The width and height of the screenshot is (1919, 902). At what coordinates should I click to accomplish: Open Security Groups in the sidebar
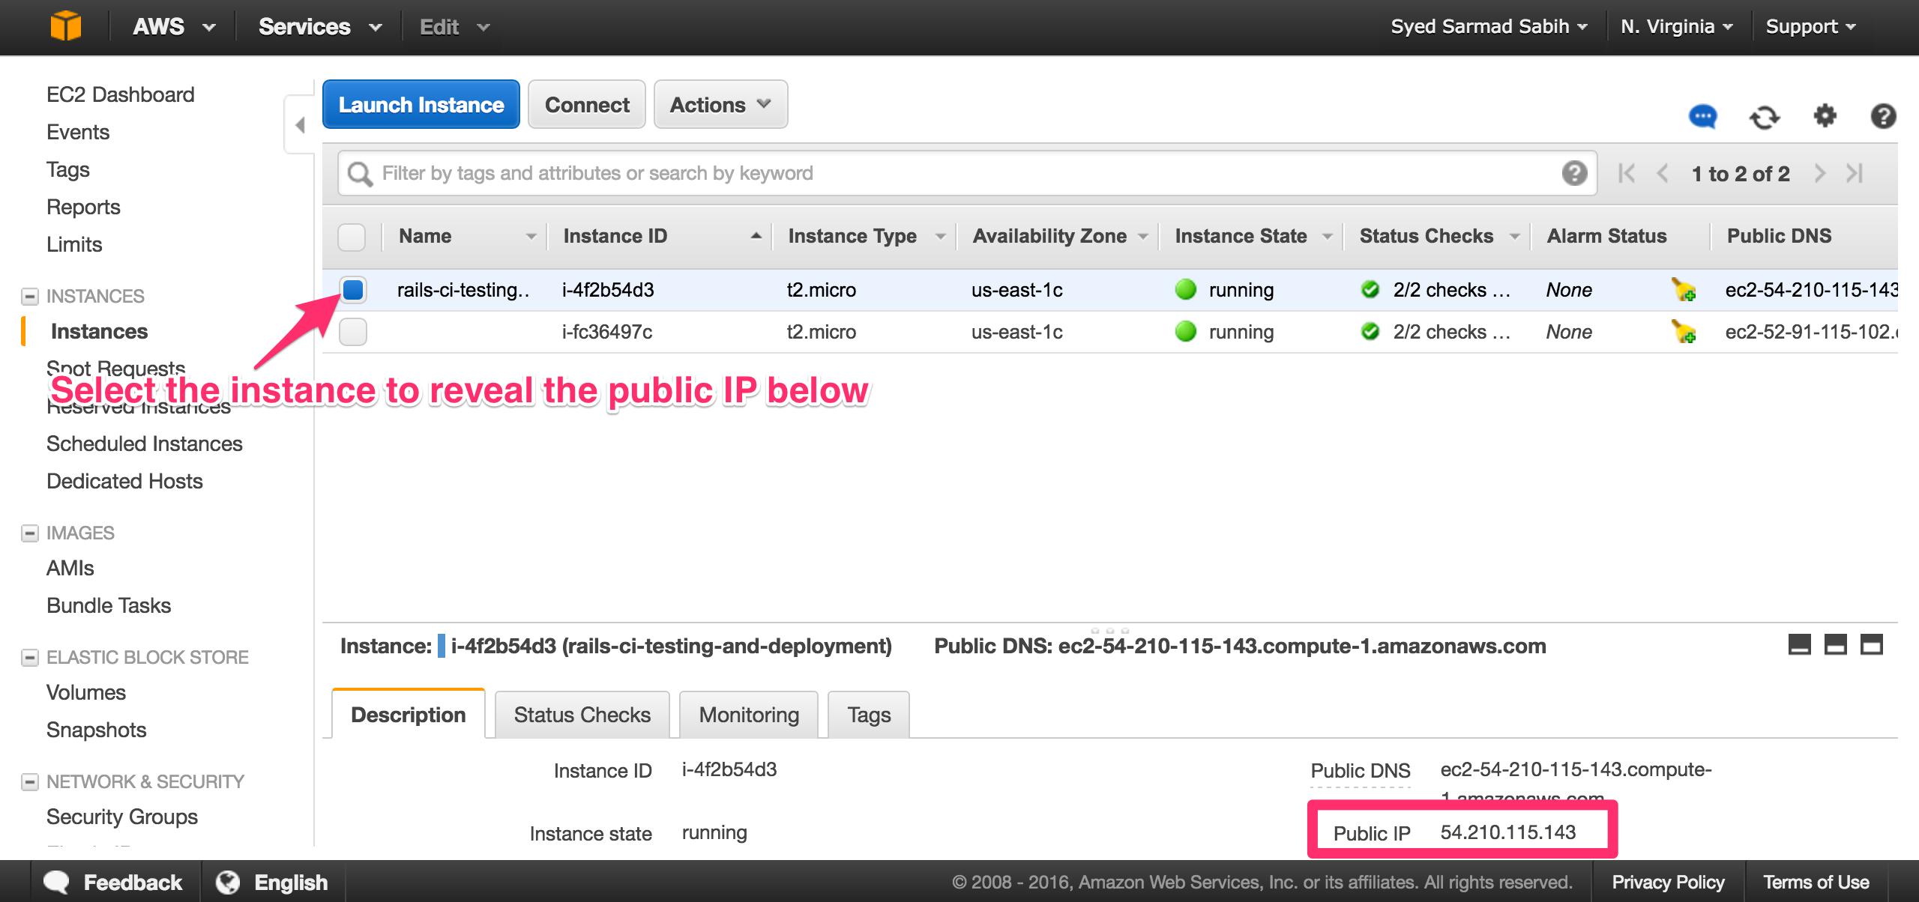point(121,817)
